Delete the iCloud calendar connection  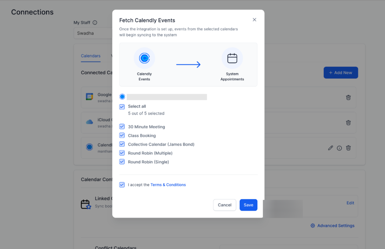[348, 123]
